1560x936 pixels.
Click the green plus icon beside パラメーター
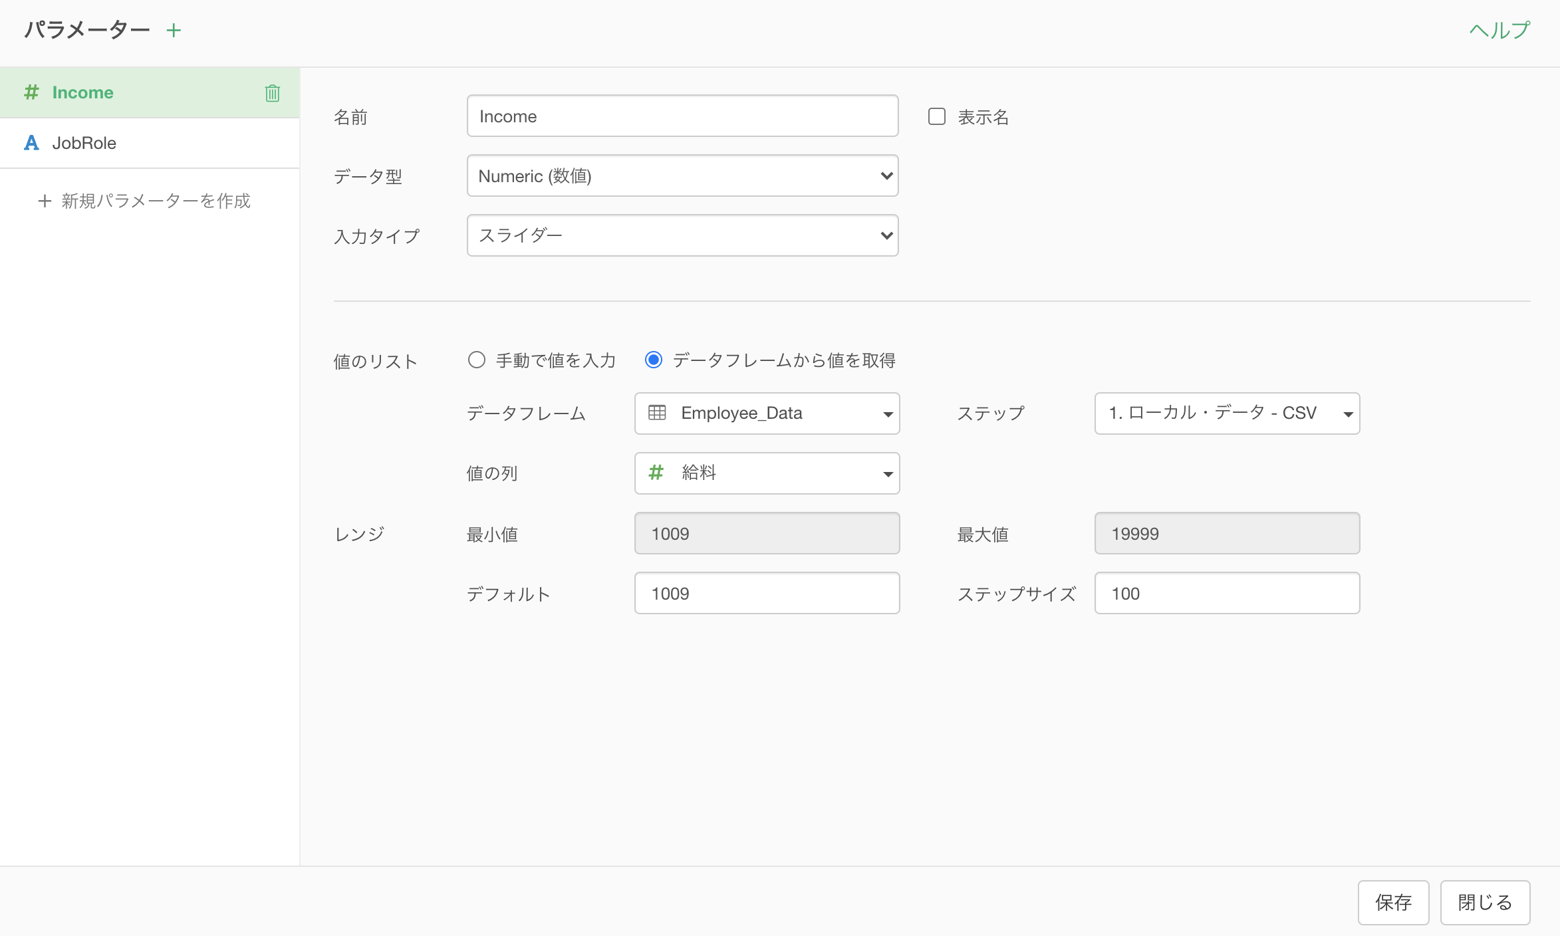pyautogui.click(x=174, y=31)
